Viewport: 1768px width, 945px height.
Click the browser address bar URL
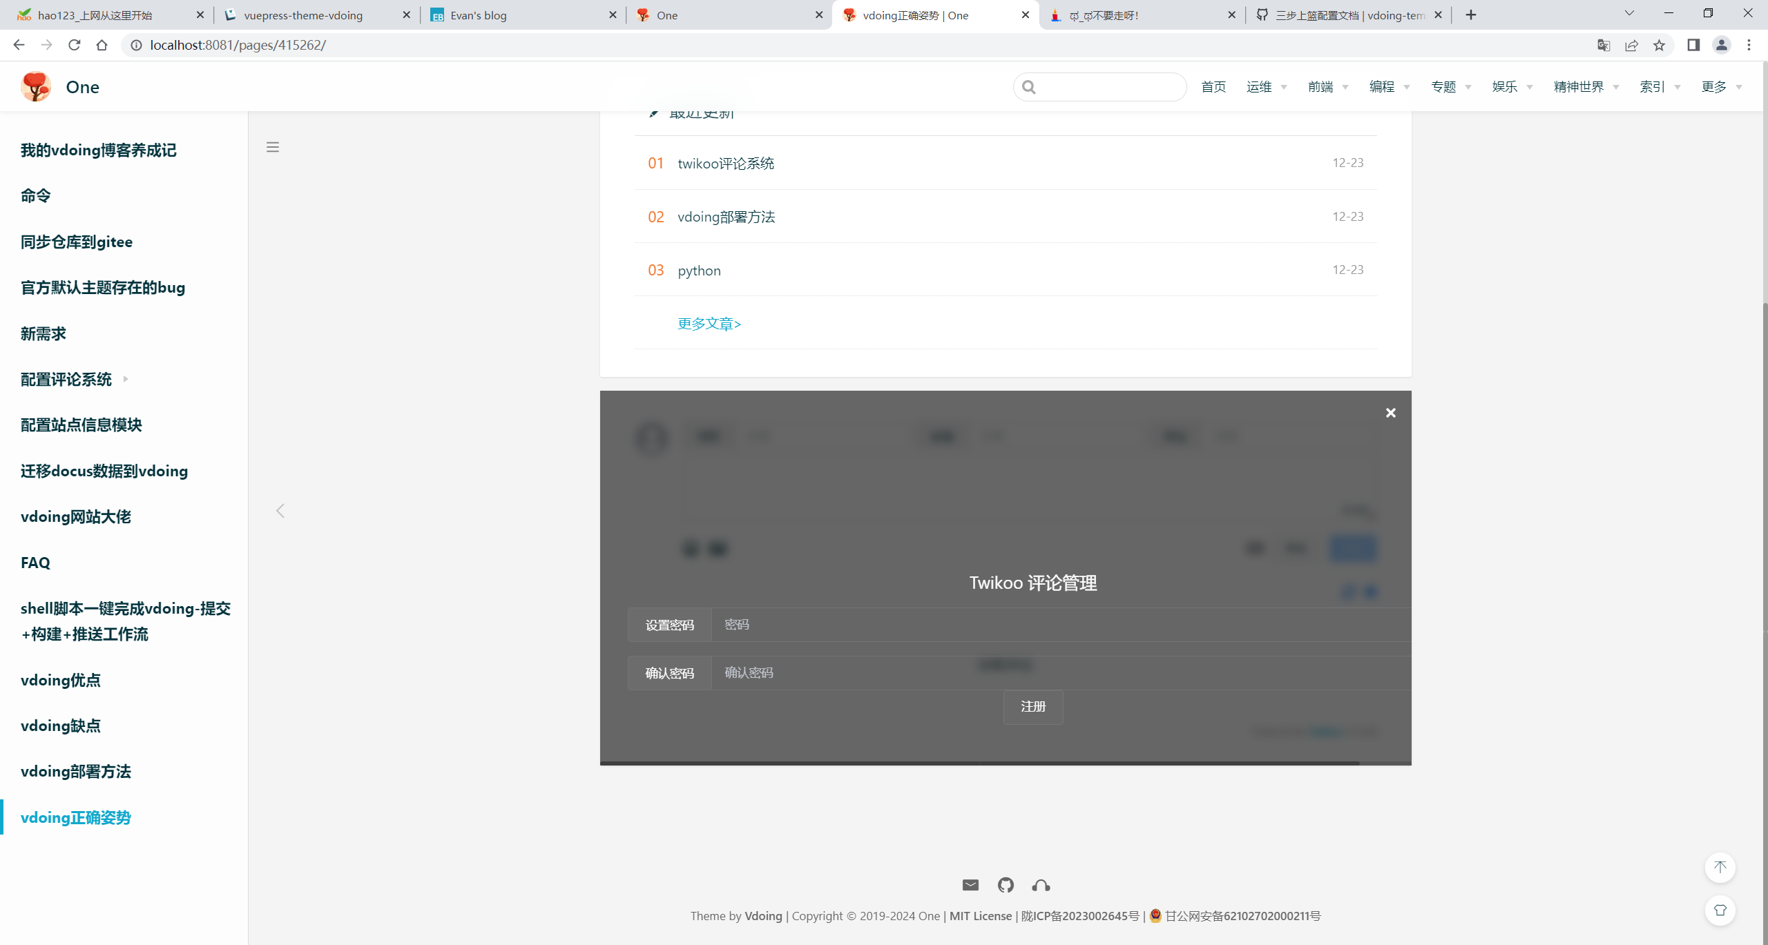(238, 45)
